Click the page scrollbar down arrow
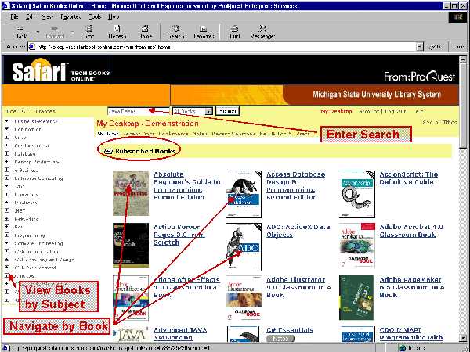Screen dimensions: 470x352 463,338
